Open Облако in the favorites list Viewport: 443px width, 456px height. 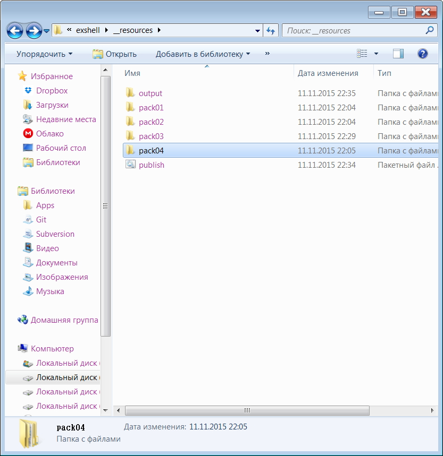(49, 134)
